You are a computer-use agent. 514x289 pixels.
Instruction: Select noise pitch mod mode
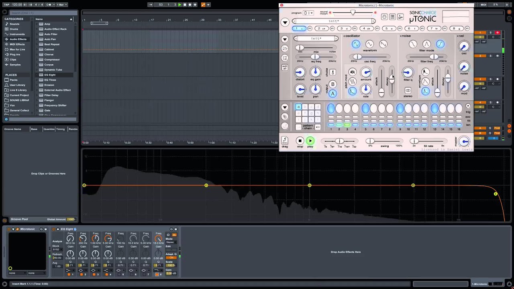pos(352,72)
